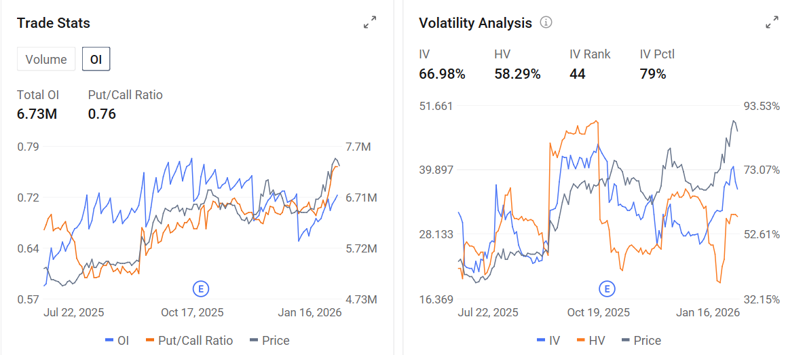786x355 pixels.
Task: Click the Trade Stats panel title
Action: point(54,22)
